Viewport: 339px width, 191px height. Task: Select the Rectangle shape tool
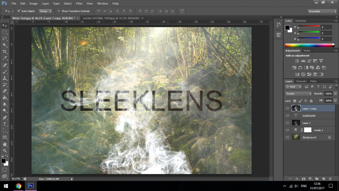tap(4, 137)
